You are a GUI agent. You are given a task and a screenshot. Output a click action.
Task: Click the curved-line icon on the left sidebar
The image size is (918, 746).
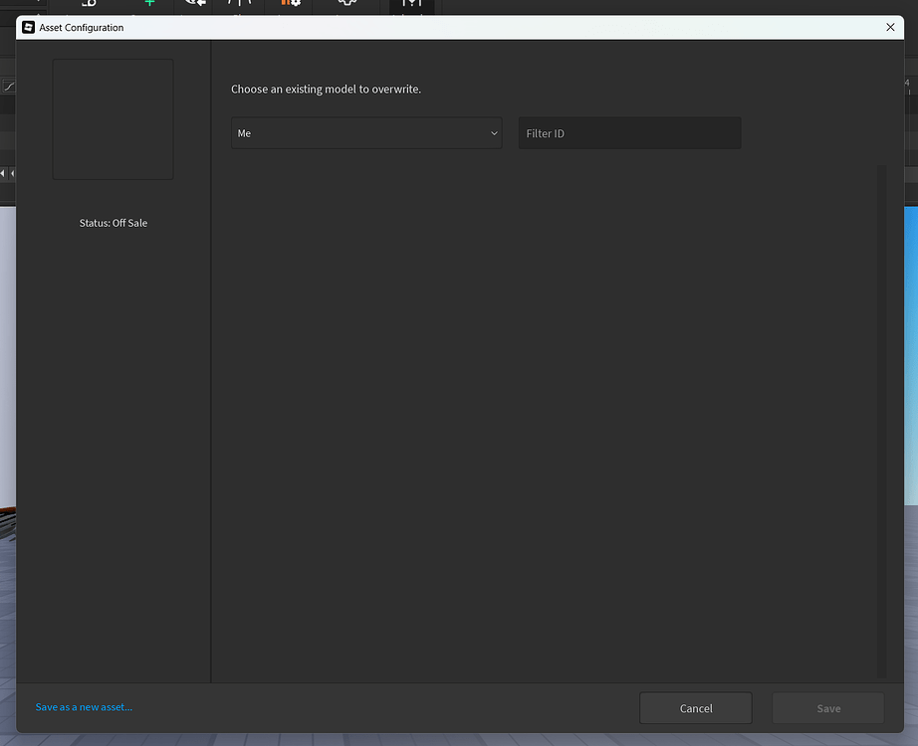tap(8, 86)
